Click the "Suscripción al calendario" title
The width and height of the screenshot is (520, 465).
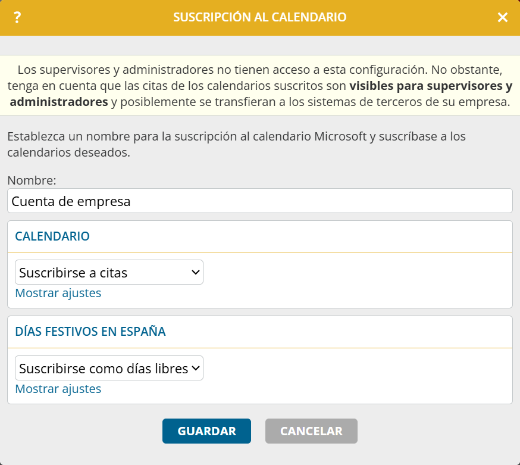(259, 18)
